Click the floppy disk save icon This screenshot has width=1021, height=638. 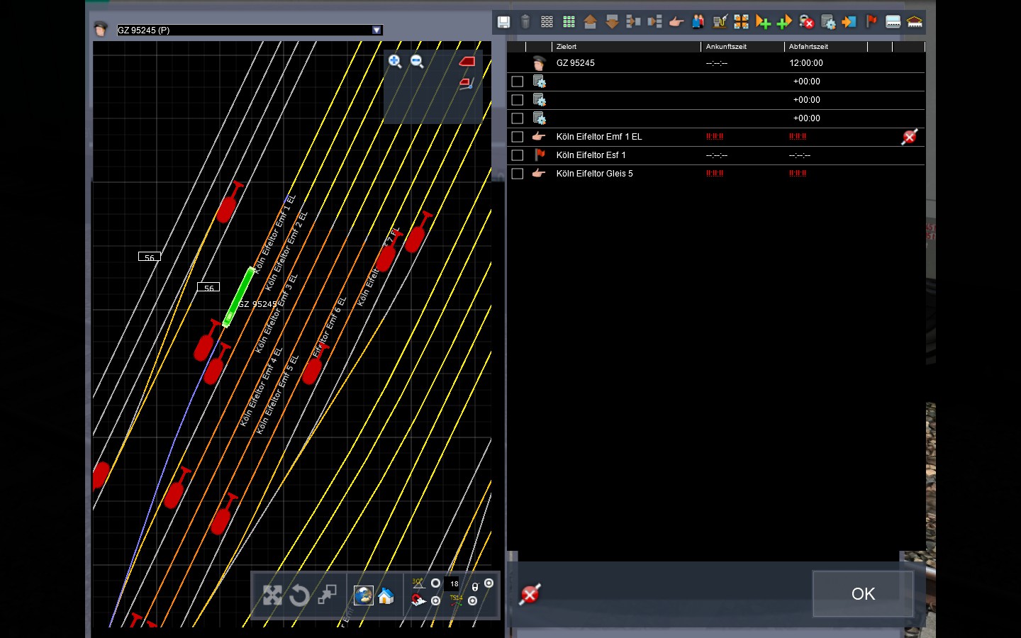(x=503, y=22)
